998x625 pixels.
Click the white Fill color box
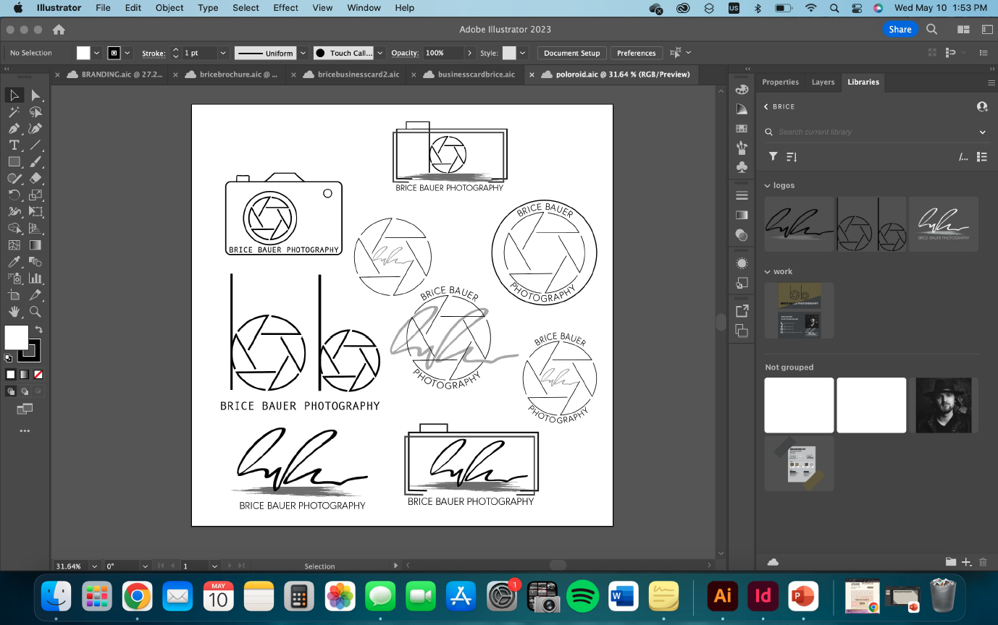click(x=17, y=338)
